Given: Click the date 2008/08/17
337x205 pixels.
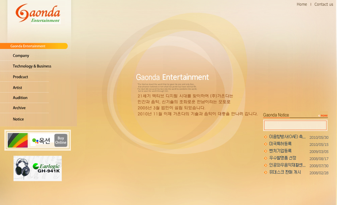Looking at the screenshot, I should tap(319, 159).
